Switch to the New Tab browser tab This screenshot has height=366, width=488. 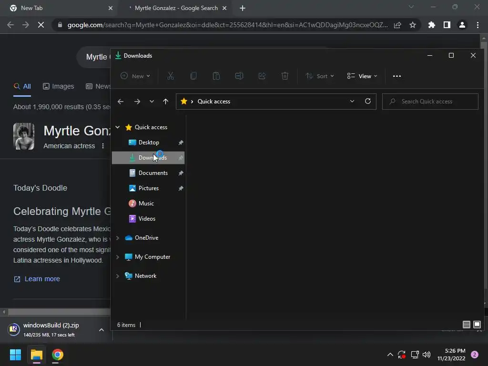point(59,8)
